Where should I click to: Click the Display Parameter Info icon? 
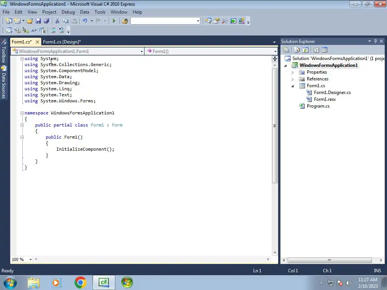(x=17, y=30)
